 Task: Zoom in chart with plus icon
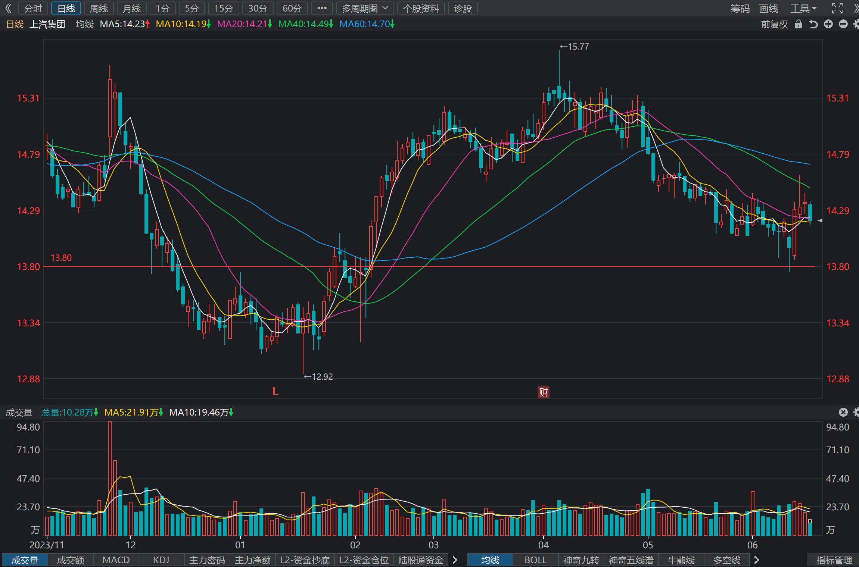828,24
